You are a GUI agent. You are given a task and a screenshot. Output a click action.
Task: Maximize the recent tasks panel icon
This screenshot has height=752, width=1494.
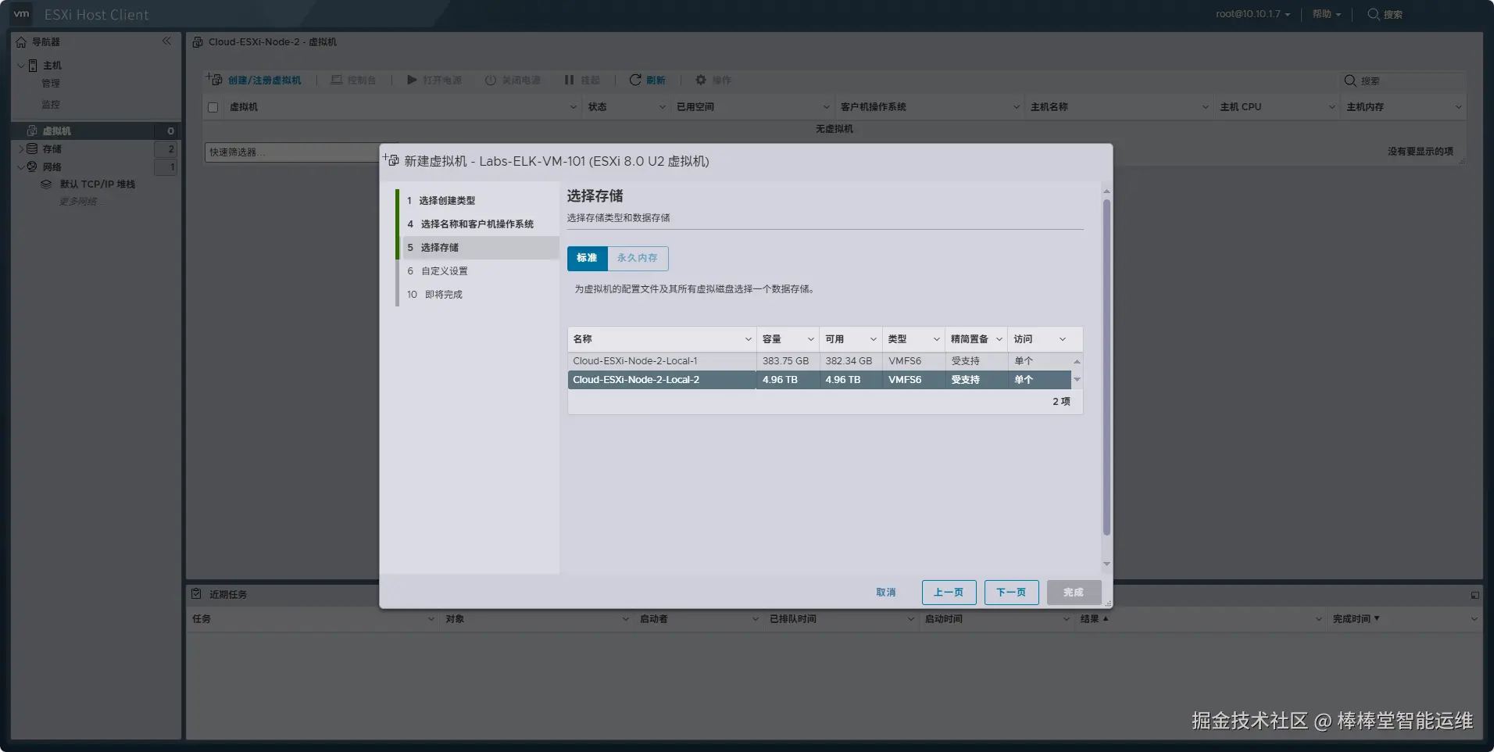pos(1474,595)
